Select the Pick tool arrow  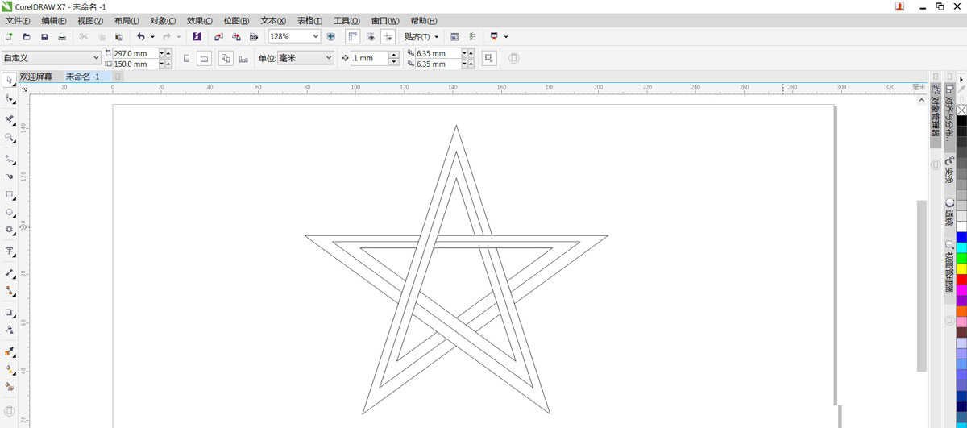tap(10, 80)
